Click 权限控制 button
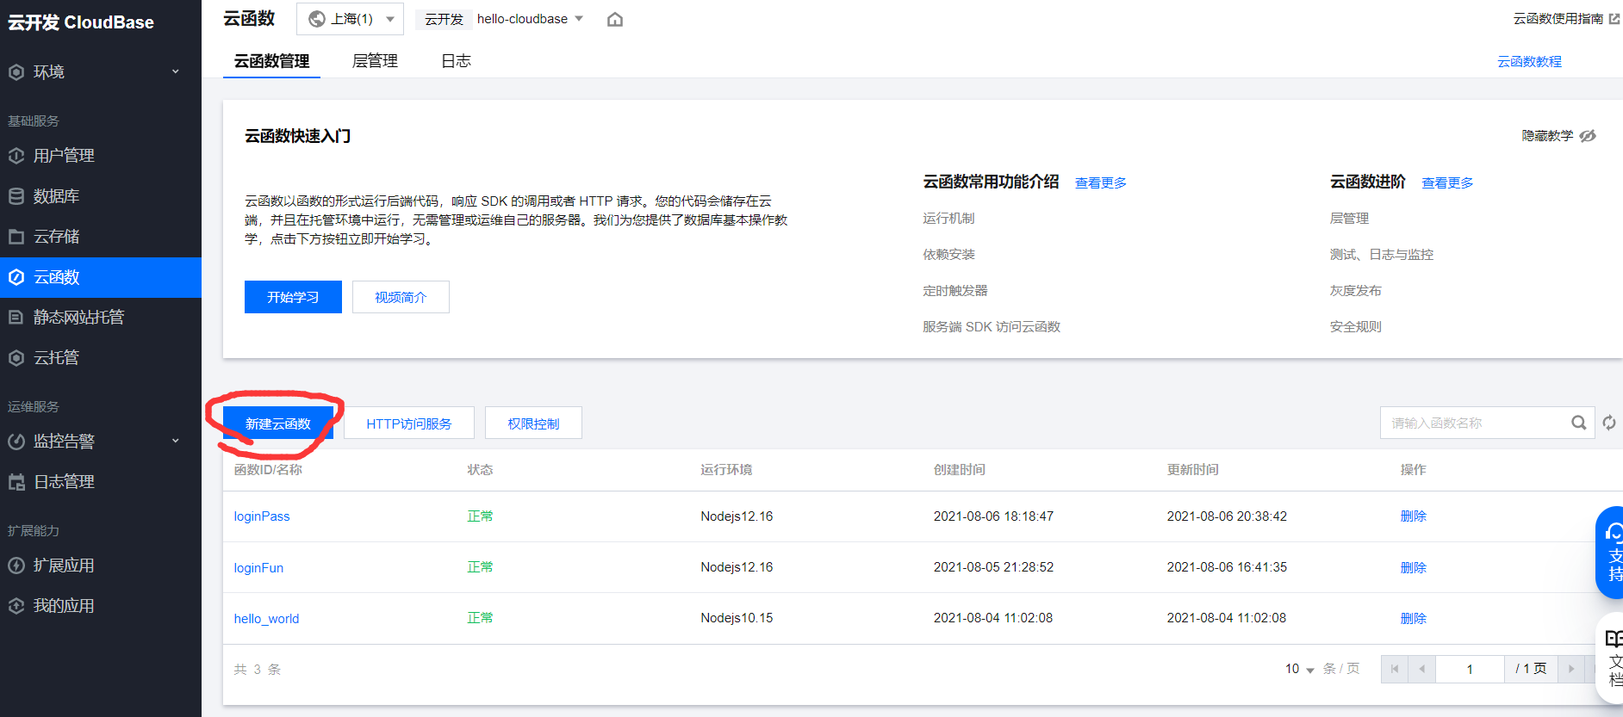Screen dimensions: 1623x717 pos(533,423)
